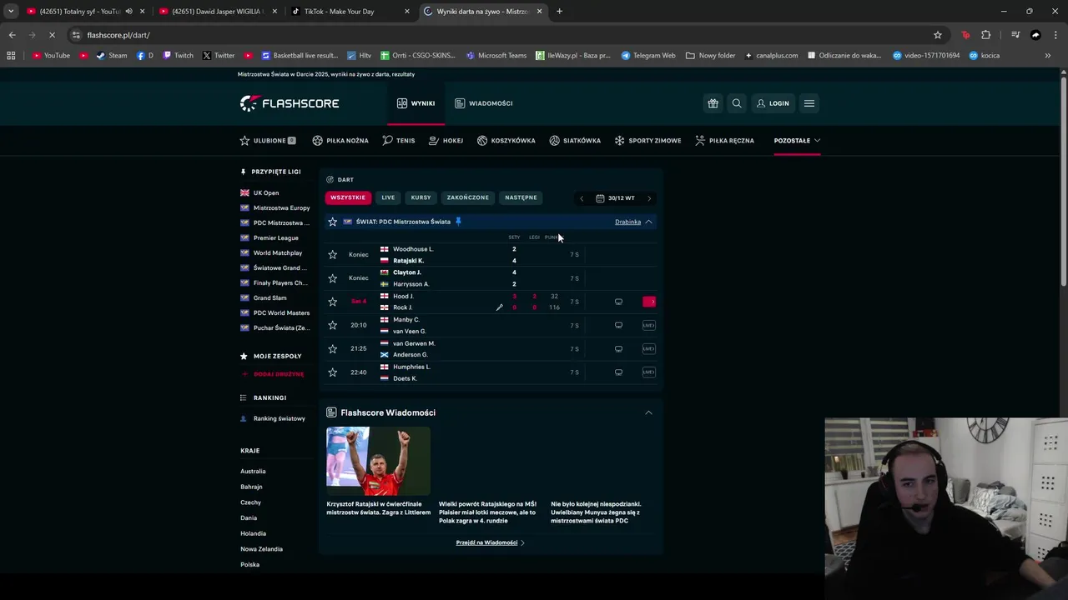Open the gift box icon in header
Screen dimensions: 1068x600
(x=713, y=103)
